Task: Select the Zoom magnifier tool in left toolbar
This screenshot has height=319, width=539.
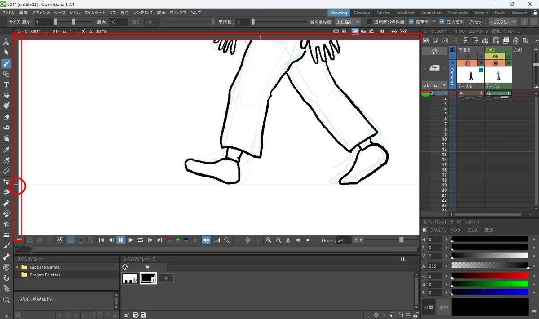Action: (6, 300)
